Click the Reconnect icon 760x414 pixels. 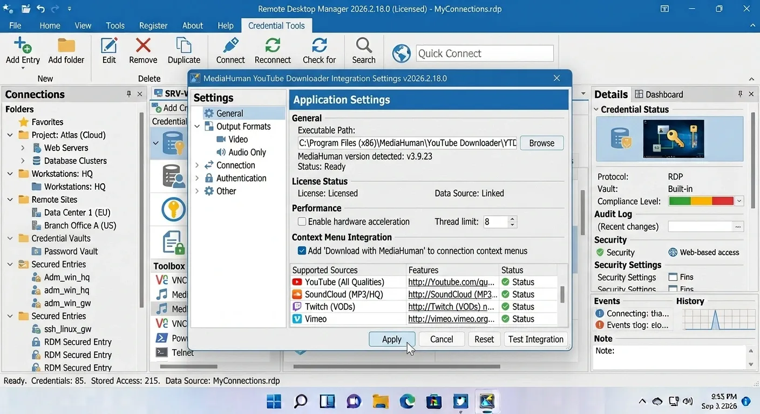click(x=273, y=45)
